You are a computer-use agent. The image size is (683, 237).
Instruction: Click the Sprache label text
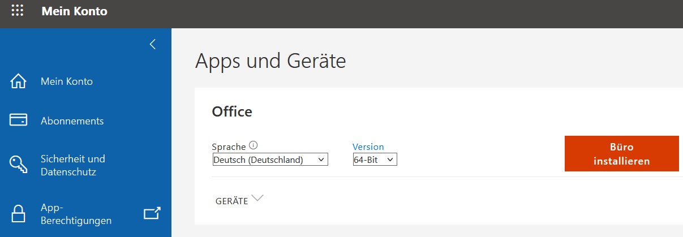pyautogui.click(x=229, y=147)
